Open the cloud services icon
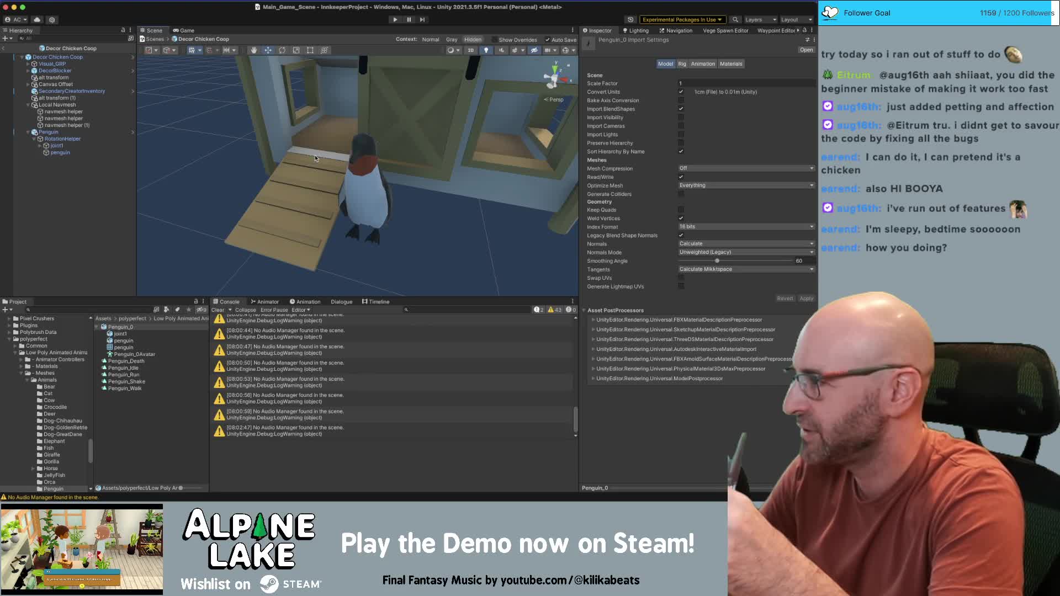Screen dimensions: 1060x596 (x=37, y=19)
